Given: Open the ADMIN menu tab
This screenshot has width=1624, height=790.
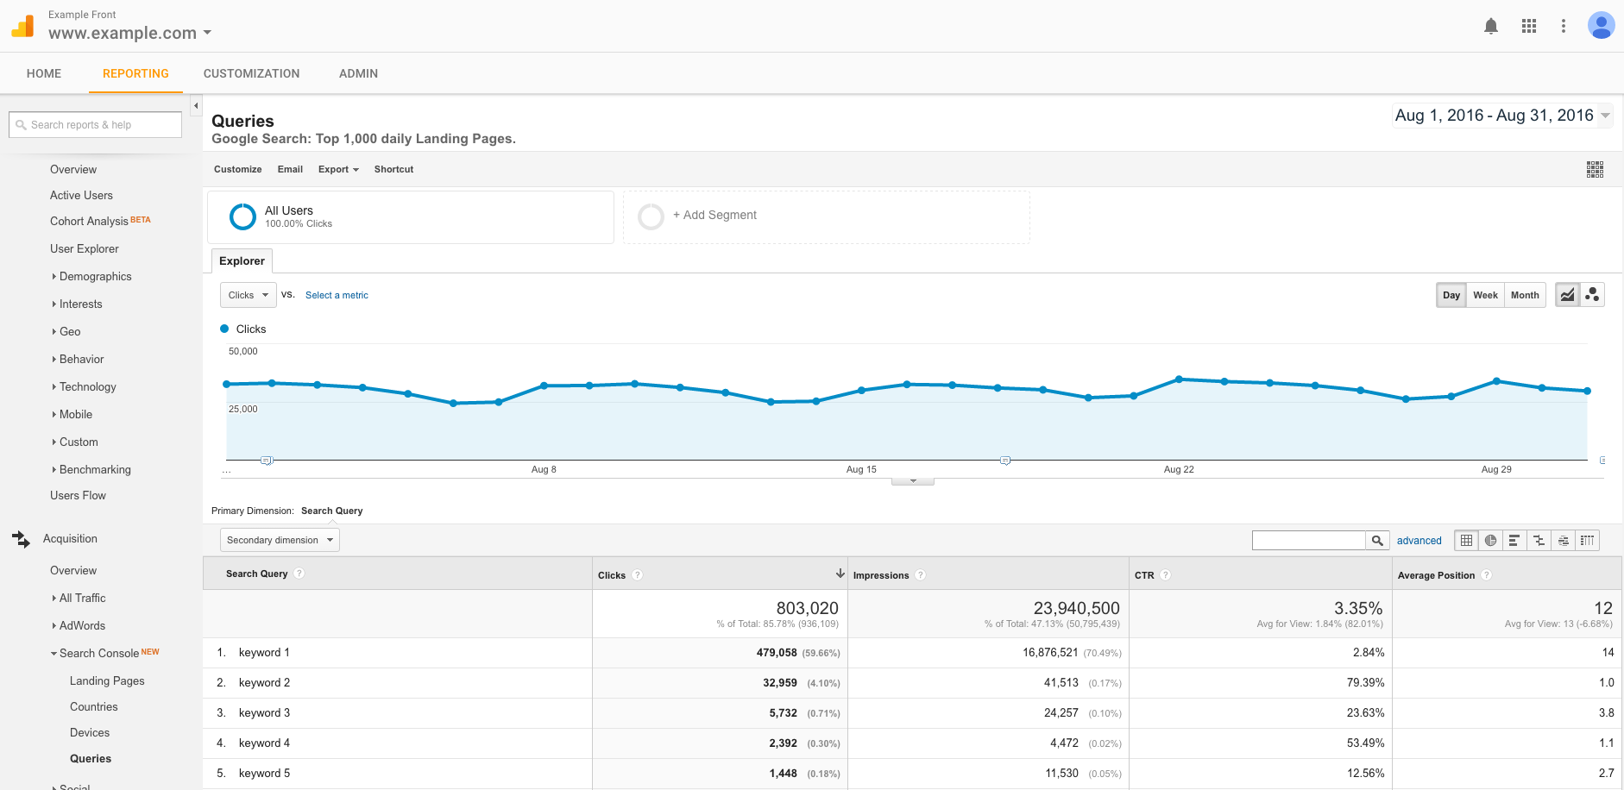Looking at the screenshot, I should point(358,73).
